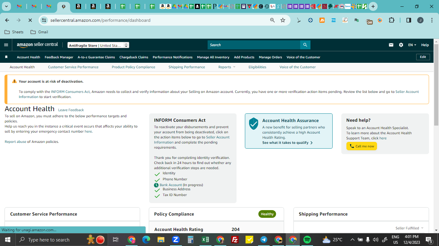Screen dimensions: 439x246
Task: Click the magnifier search button
Action: pyautogui.click(x=305, y=45)
